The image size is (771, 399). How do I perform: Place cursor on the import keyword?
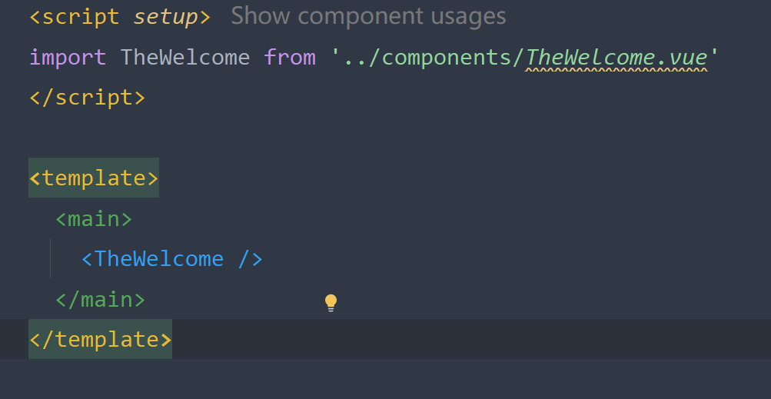68,58
